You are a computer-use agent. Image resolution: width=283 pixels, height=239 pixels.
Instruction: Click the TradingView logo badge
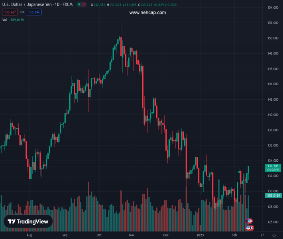tap(28, 222)
